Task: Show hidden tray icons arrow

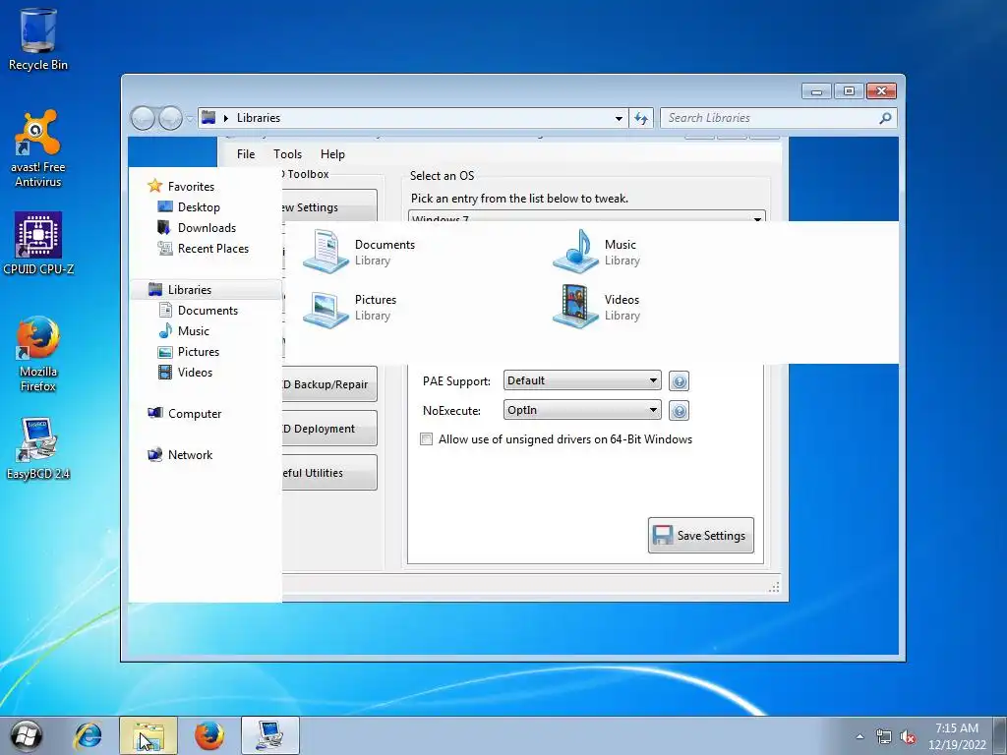Action: (859, 736)
